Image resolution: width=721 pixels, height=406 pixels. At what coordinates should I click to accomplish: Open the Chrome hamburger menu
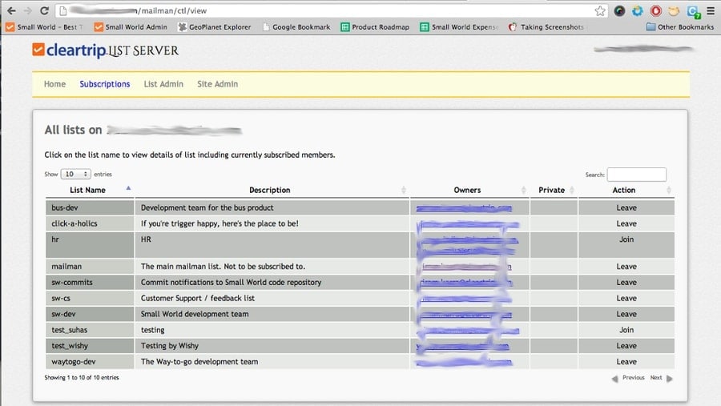(x=711, y=10)
